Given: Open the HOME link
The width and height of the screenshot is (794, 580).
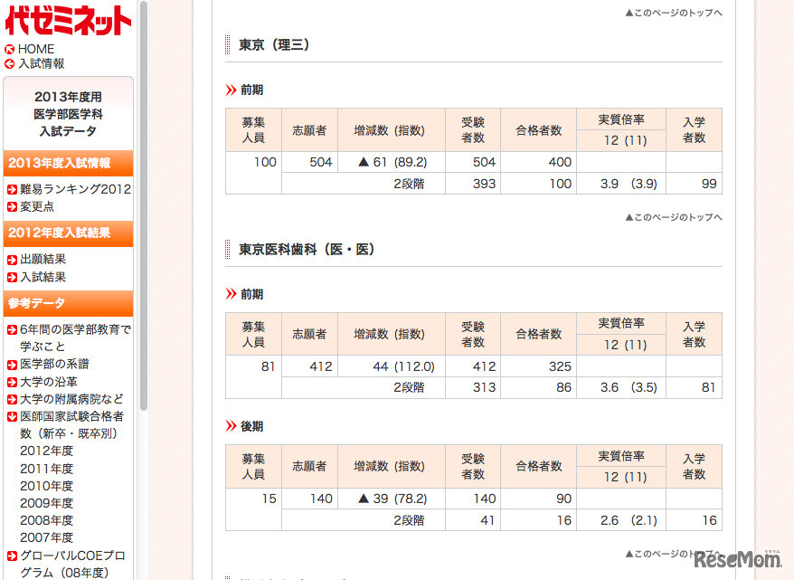Looking at the screenshot, I should (x=36, y=50).
